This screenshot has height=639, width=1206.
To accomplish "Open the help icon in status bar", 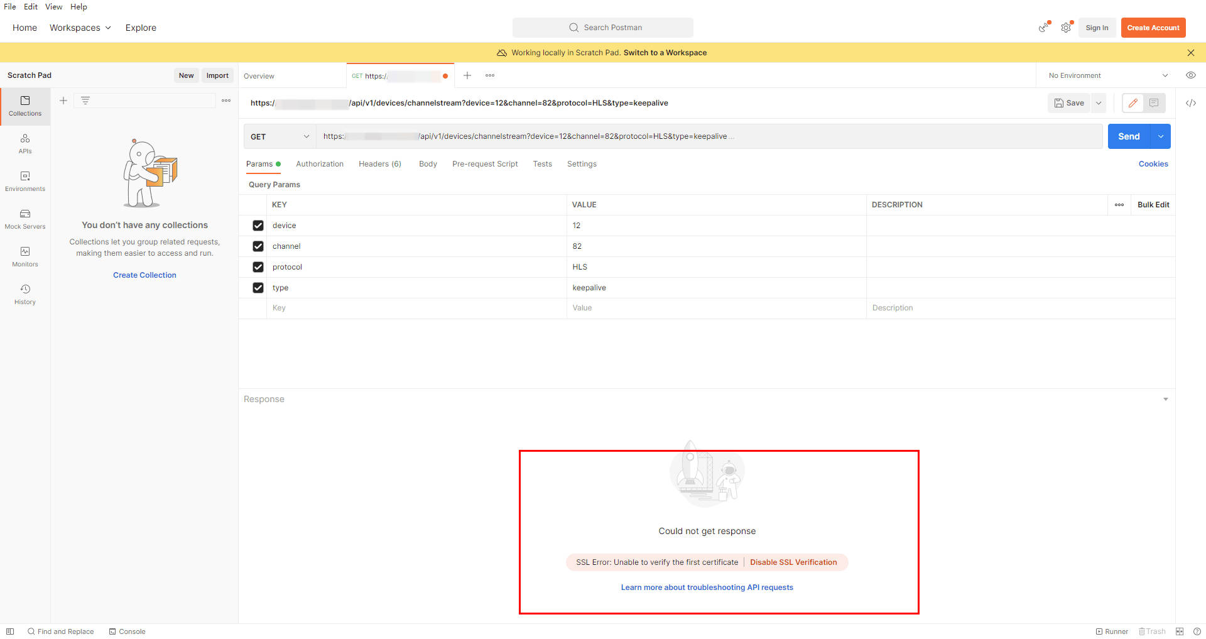I will click(x=1197, y=631).
